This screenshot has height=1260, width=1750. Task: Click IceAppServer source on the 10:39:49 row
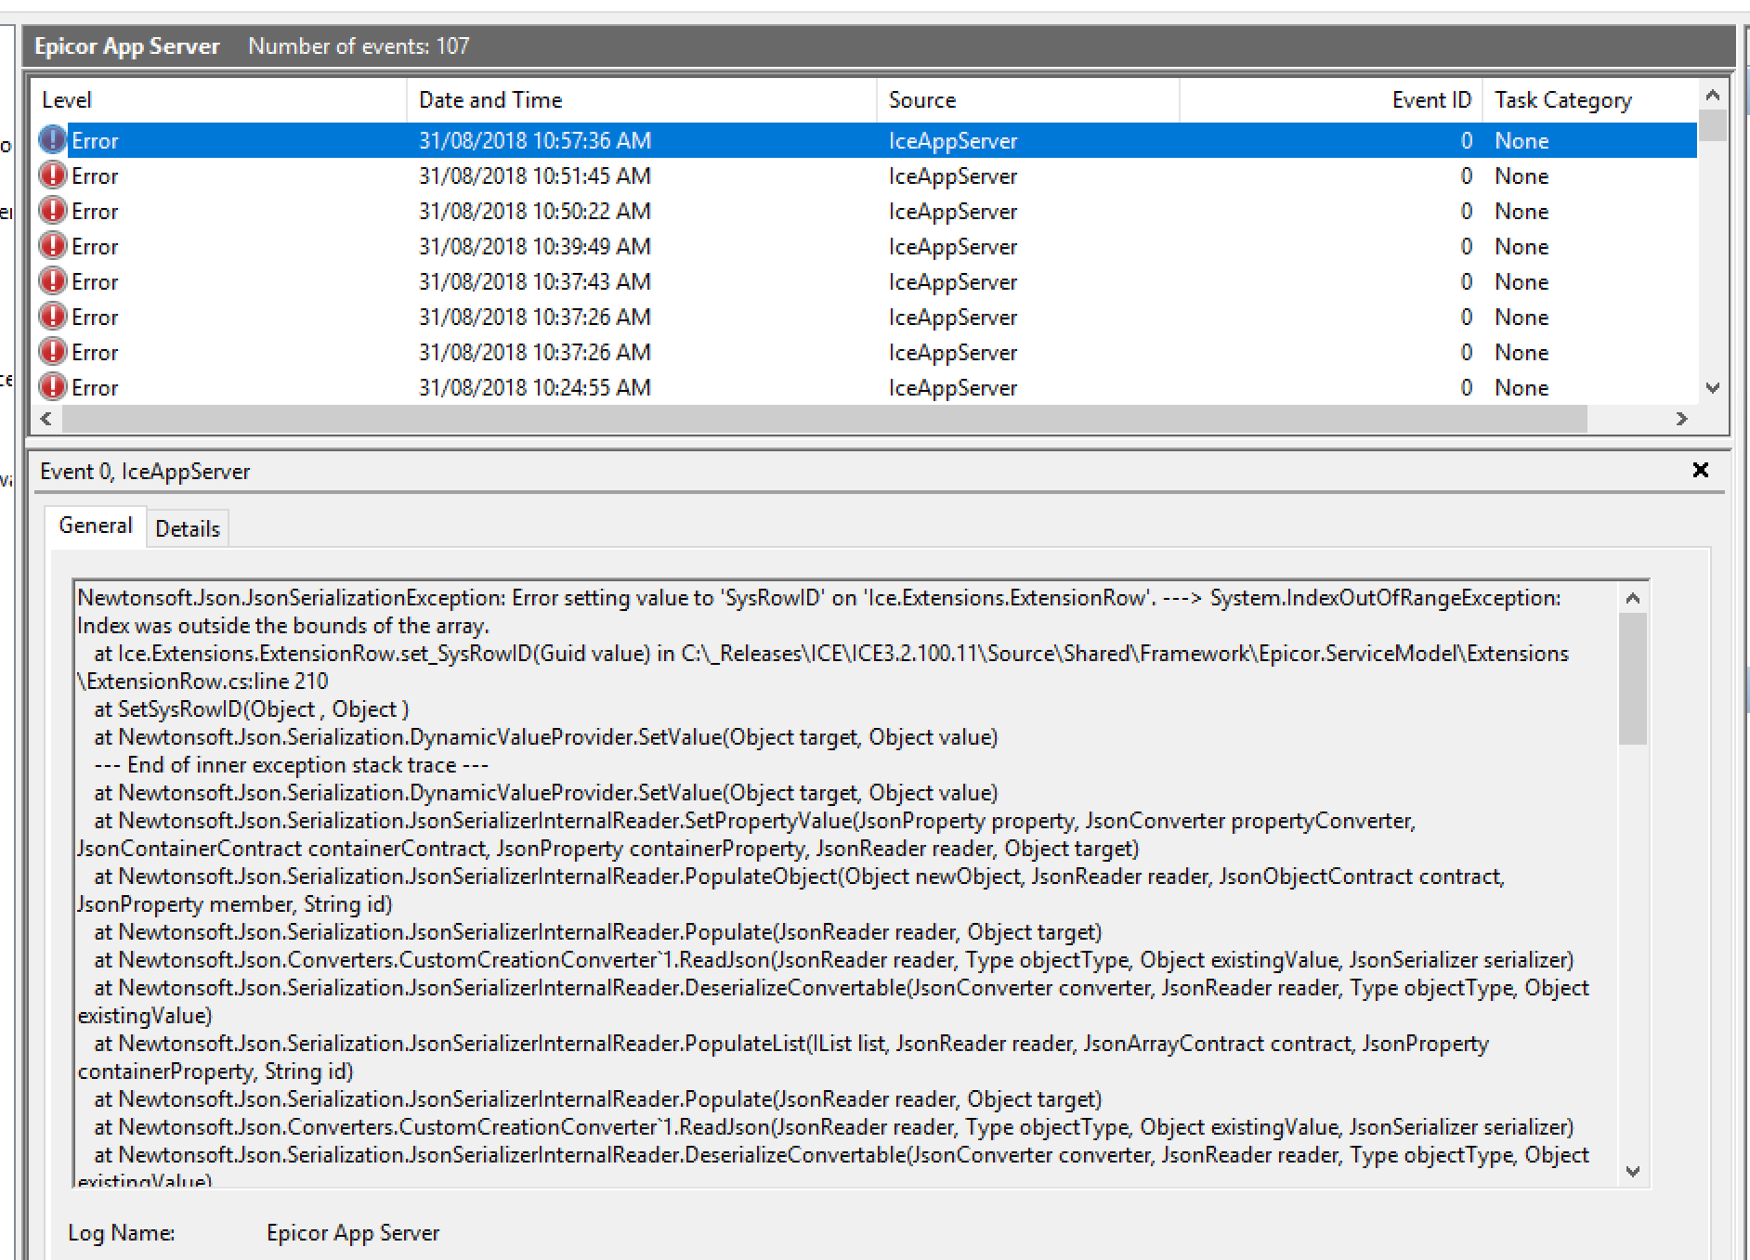(953, 247)
